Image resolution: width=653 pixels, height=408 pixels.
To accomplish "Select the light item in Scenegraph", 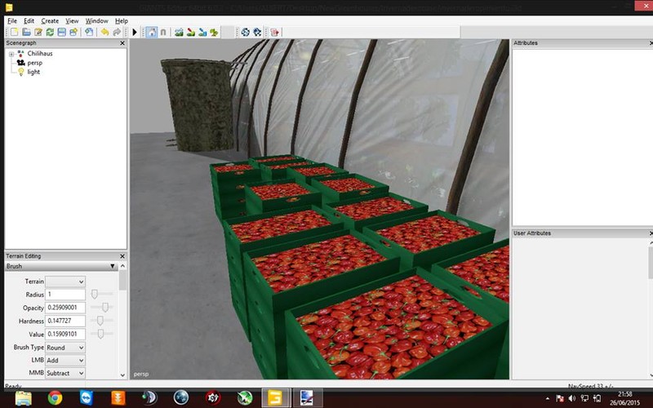I will [33, 72].
